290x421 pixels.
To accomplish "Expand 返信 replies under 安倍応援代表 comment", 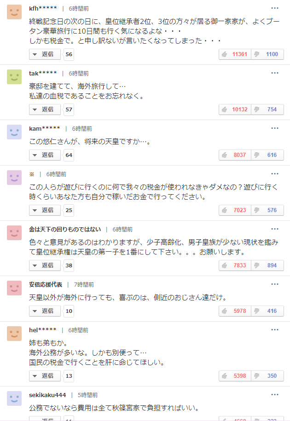I will tap(45, 311).
